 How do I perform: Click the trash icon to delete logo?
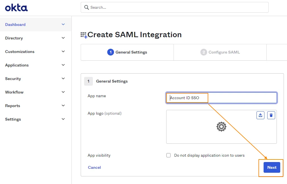[x=271, y=115]
